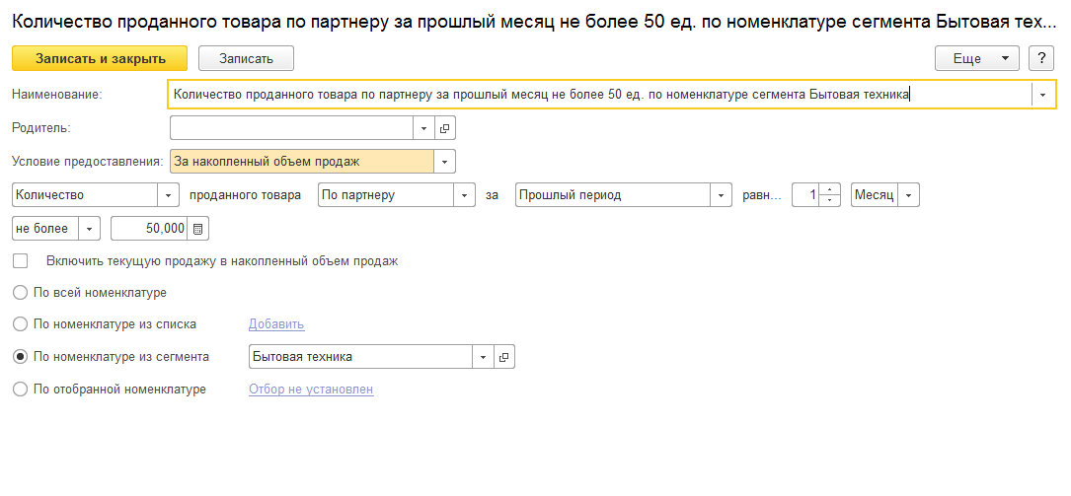Select По всей номенклатуре option
The image size is (1071, 496).
point(20,293)
